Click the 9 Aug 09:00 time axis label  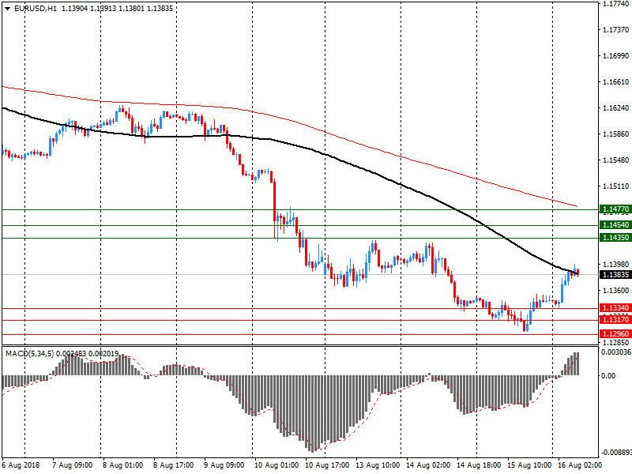(x=224, y=465)
